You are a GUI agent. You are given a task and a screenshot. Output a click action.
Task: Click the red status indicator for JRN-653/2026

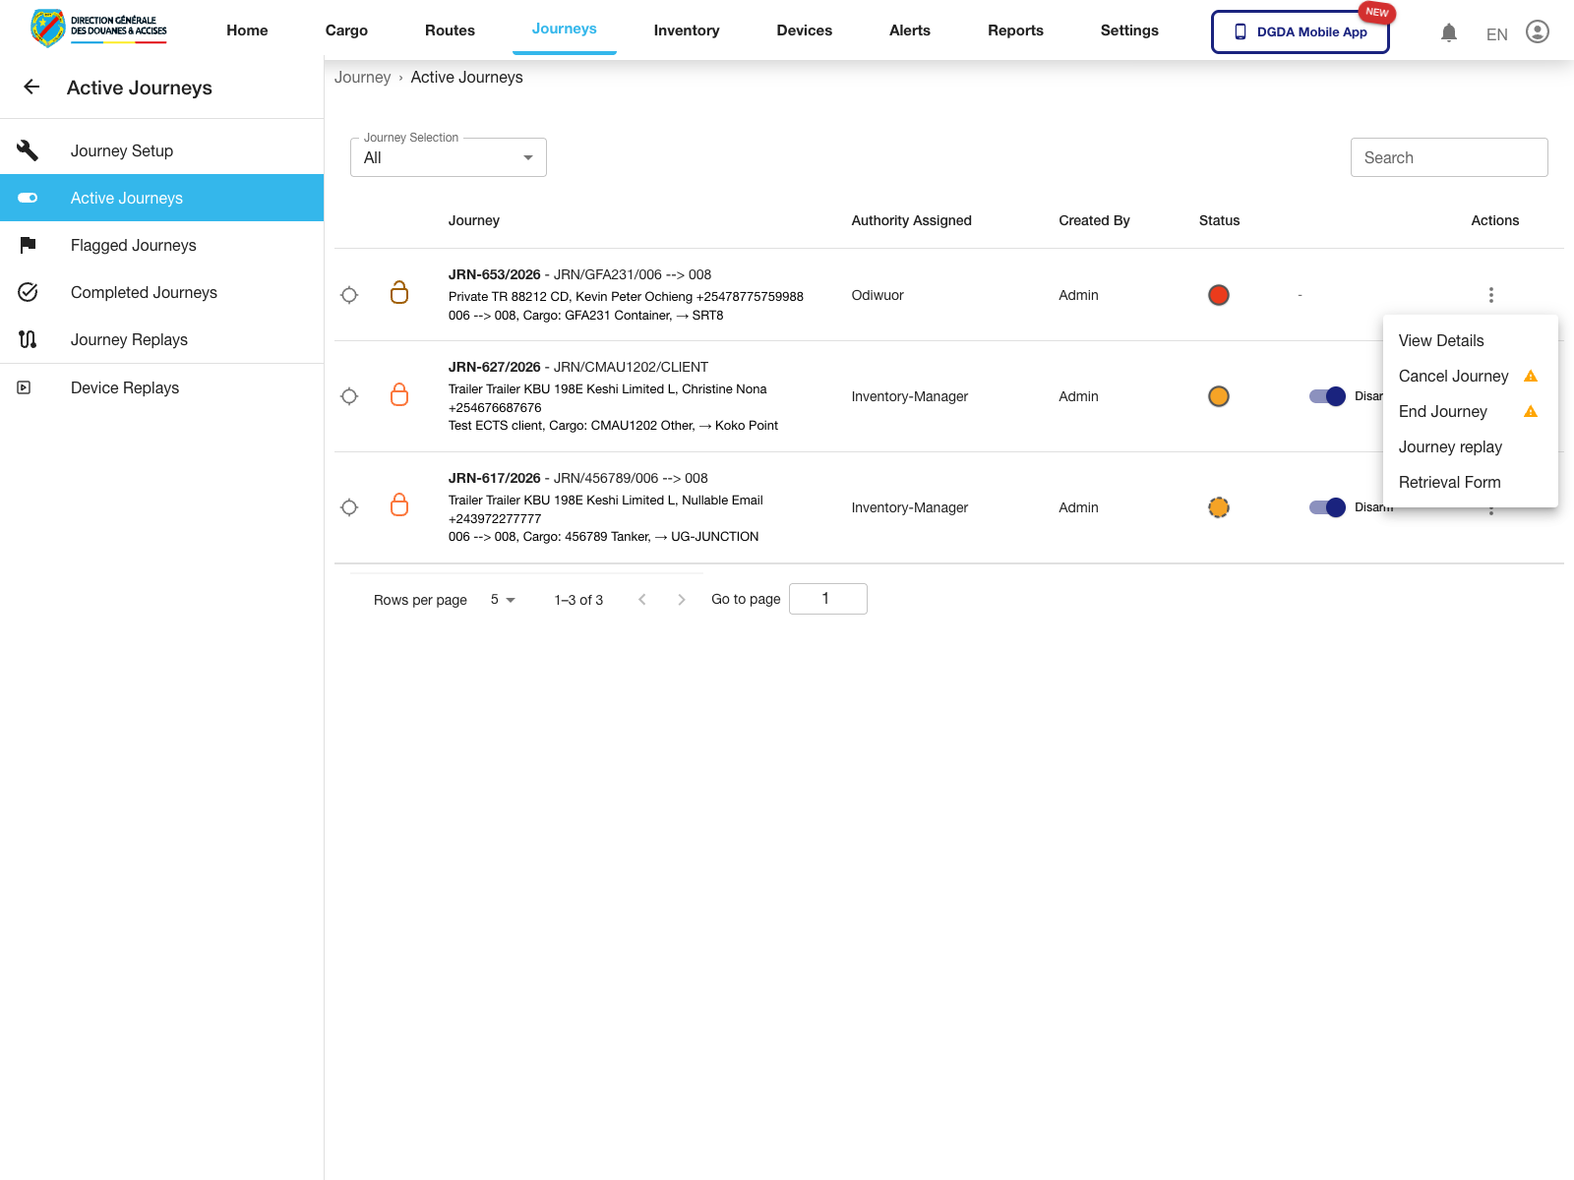(x=1218, y=295)
